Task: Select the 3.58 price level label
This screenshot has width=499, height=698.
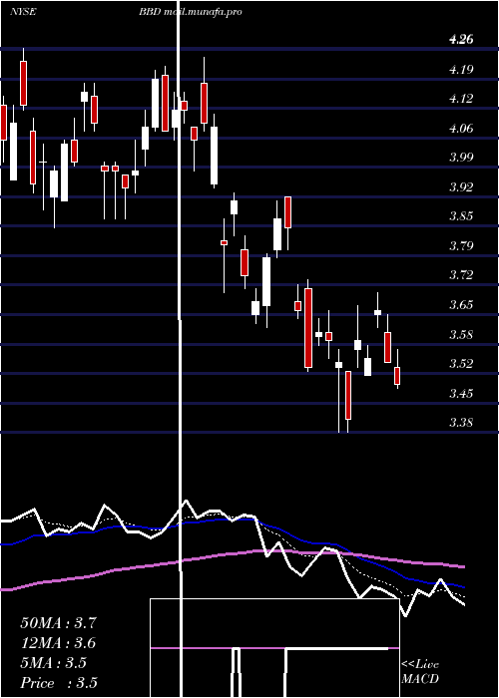Action: tap(461, 334)
